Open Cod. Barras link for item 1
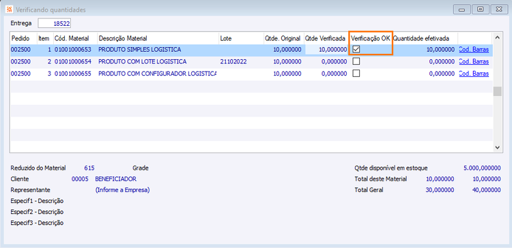 [474, 50]
